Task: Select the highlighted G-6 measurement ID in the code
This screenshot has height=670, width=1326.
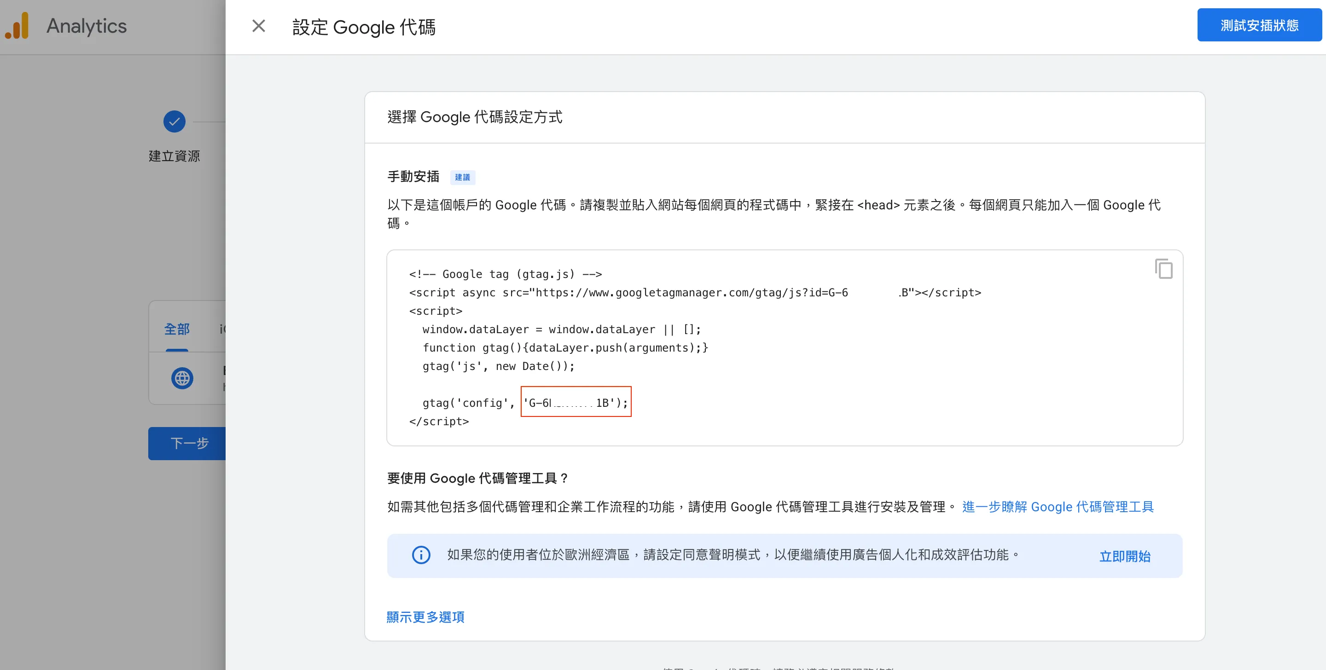Action: pyautogui.click(x=575, y=402)
